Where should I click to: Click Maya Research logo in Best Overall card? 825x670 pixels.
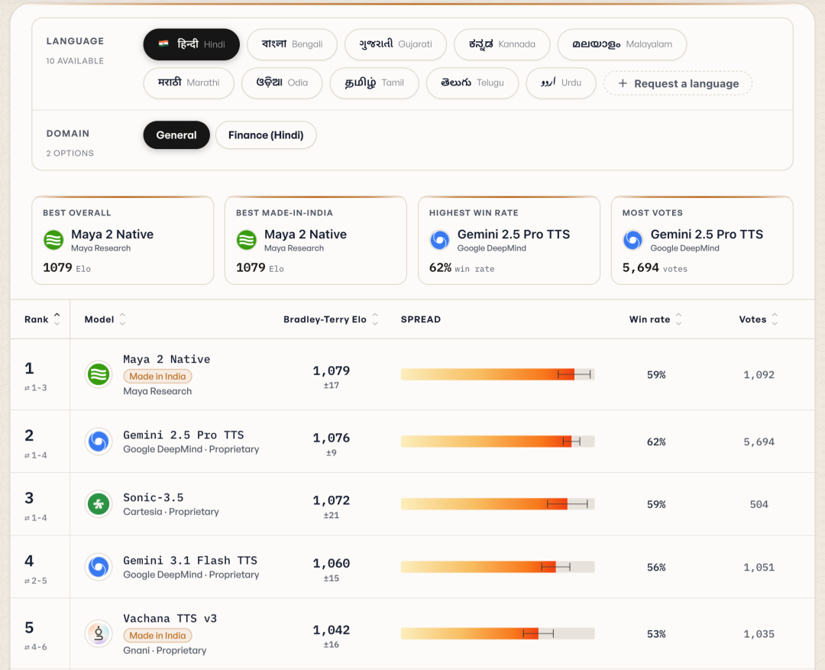coord(53,240)
